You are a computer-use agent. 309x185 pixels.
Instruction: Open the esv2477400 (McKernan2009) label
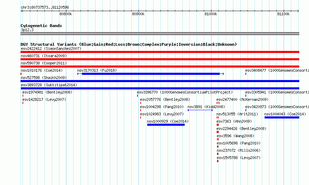pyautogui.click(x=242, y=99)
